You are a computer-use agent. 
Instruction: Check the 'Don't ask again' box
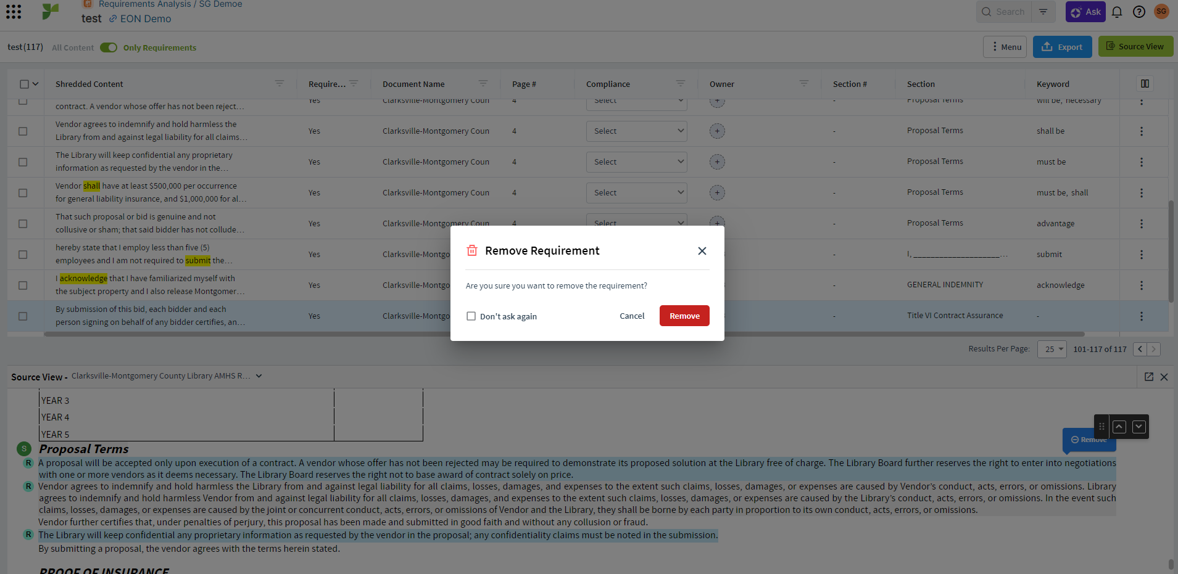coord(471,316)
